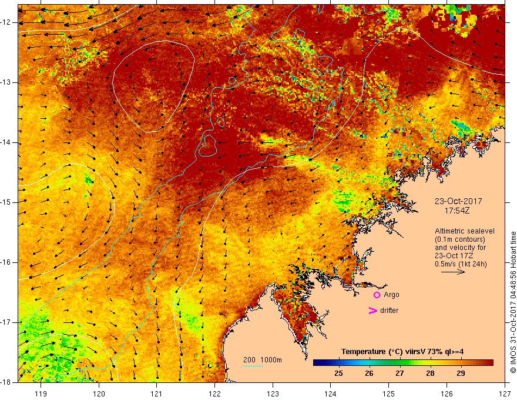Click the 'and velocity for' text

pos(460,248)
